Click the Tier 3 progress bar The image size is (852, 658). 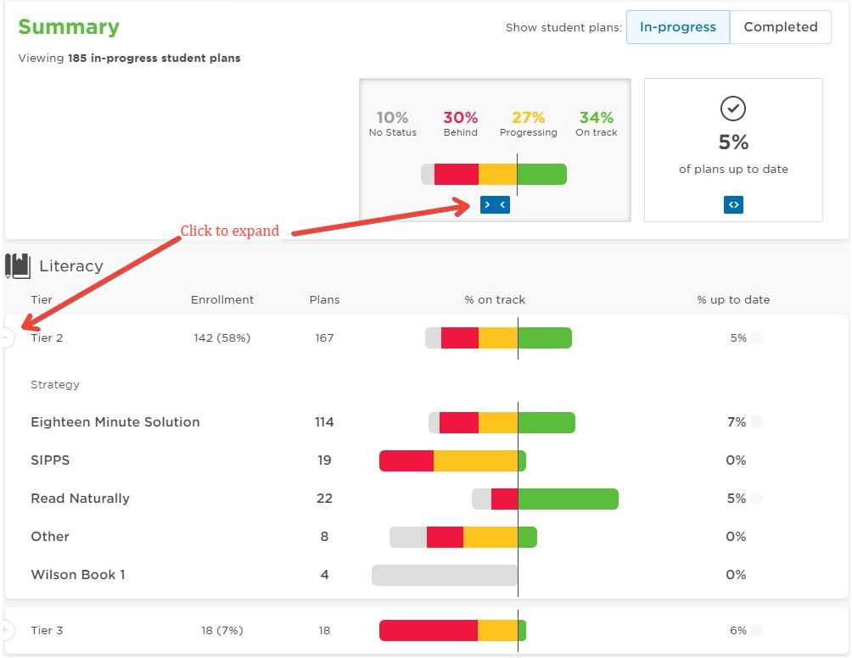(452, 630)
